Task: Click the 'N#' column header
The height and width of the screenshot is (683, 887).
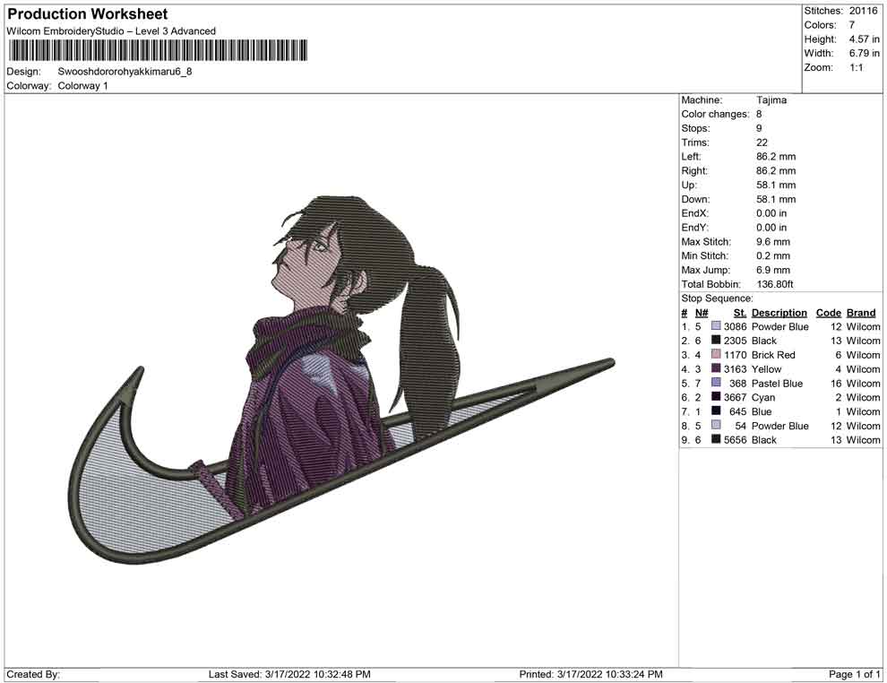Action: [702, 313]
